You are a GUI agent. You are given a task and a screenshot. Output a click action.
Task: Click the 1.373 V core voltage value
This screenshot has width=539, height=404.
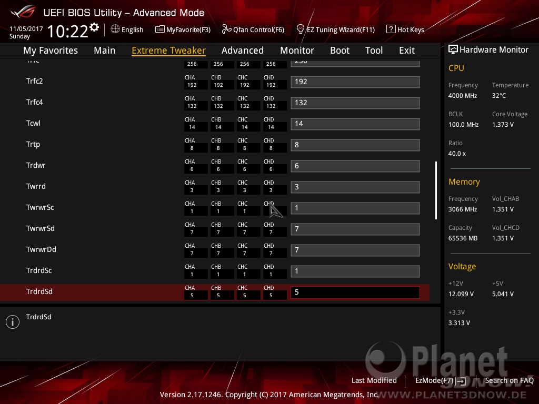[x=503, y=124]
